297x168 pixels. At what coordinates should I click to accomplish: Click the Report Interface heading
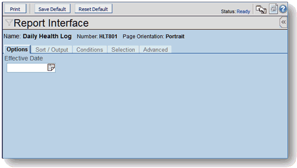(51, 23)
